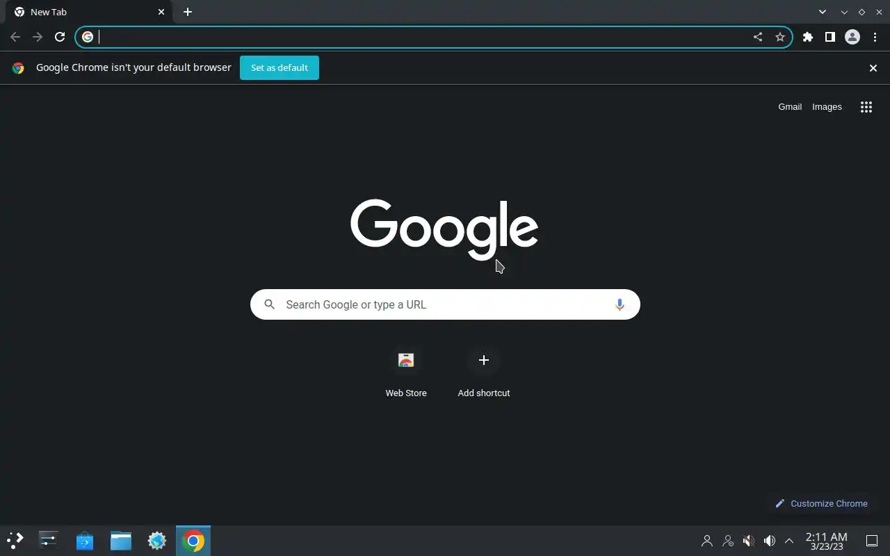This screenshot has width=890, height=556.
Task: Click the Search Google or type a URL box
Action: [x=445, y=304]
